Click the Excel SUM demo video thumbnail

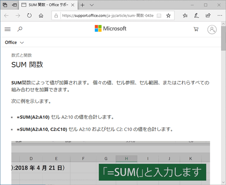(x=111, y=162)
